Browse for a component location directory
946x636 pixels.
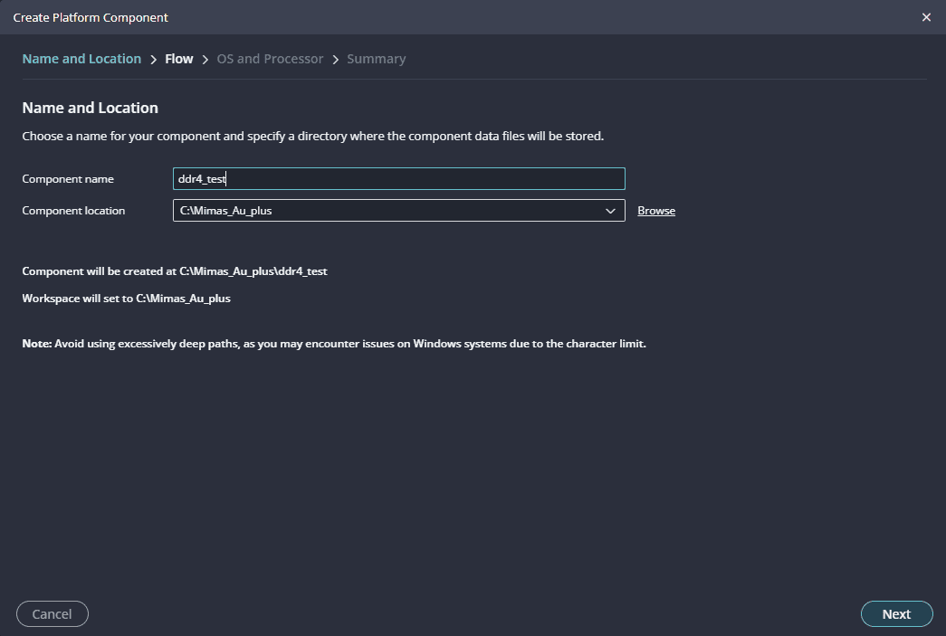[x=656, y=211]
